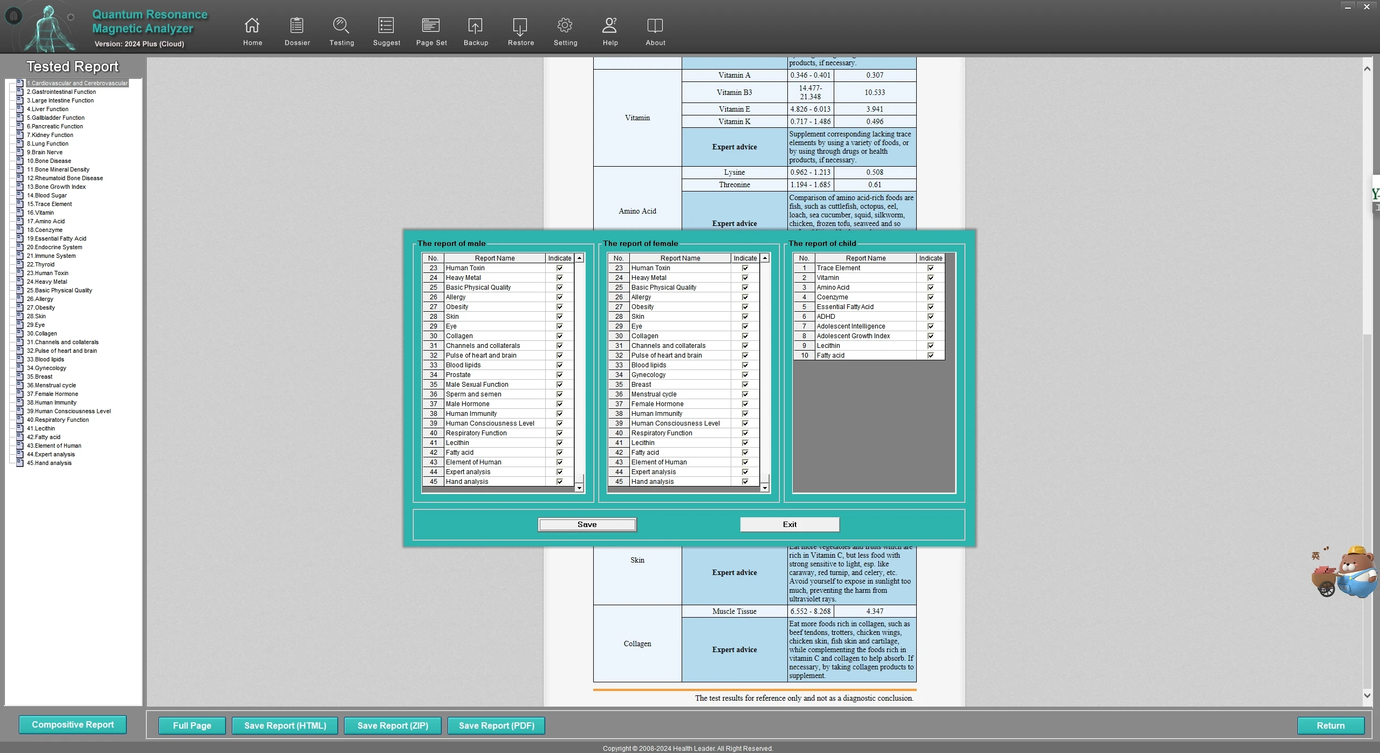The height and width of the screenshot is (753, 1380).
Task: Open the Dossier clipboard icon
Action: pos(297,26)
